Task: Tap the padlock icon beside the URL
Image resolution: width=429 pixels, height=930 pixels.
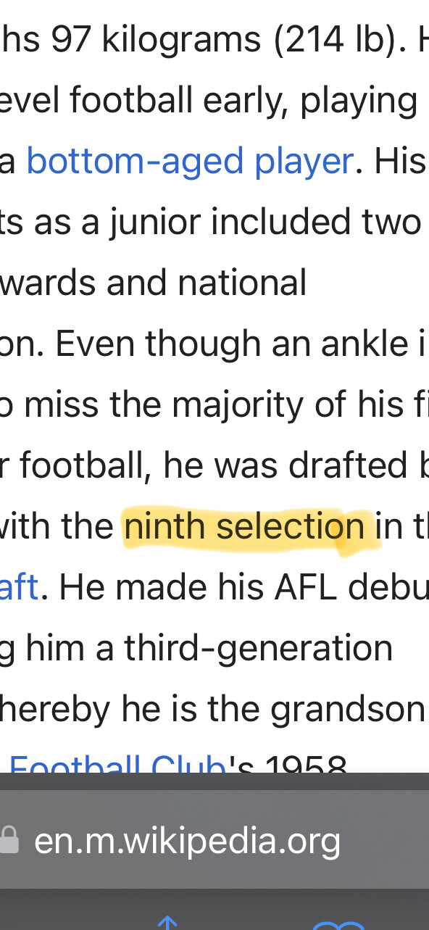Action: (x=9, y=841)
